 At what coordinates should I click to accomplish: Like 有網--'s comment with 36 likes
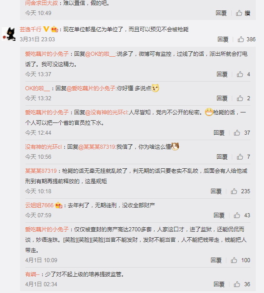tap(237, 284)
